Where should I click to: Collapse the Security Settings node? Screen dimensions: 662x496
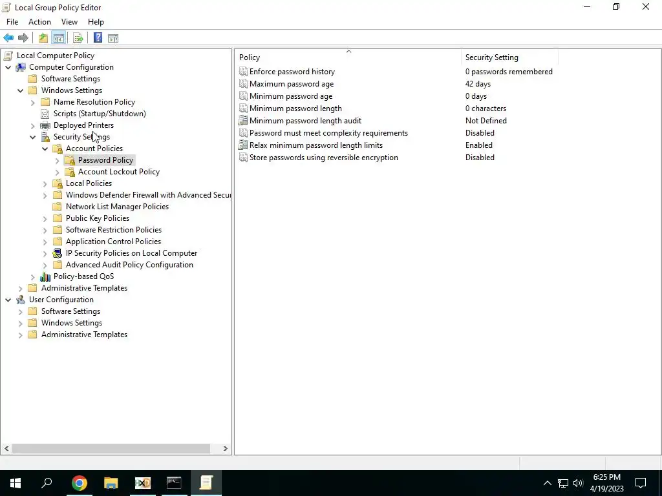[x=32, y=137]
